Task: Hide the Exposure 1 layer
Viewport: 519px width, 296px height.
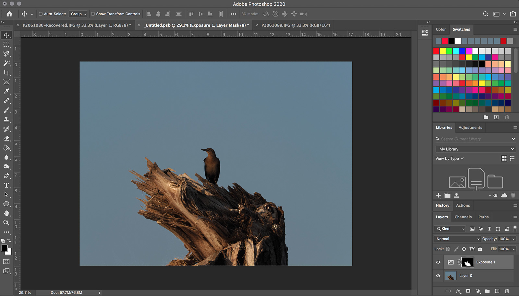Action: point(438,262)
